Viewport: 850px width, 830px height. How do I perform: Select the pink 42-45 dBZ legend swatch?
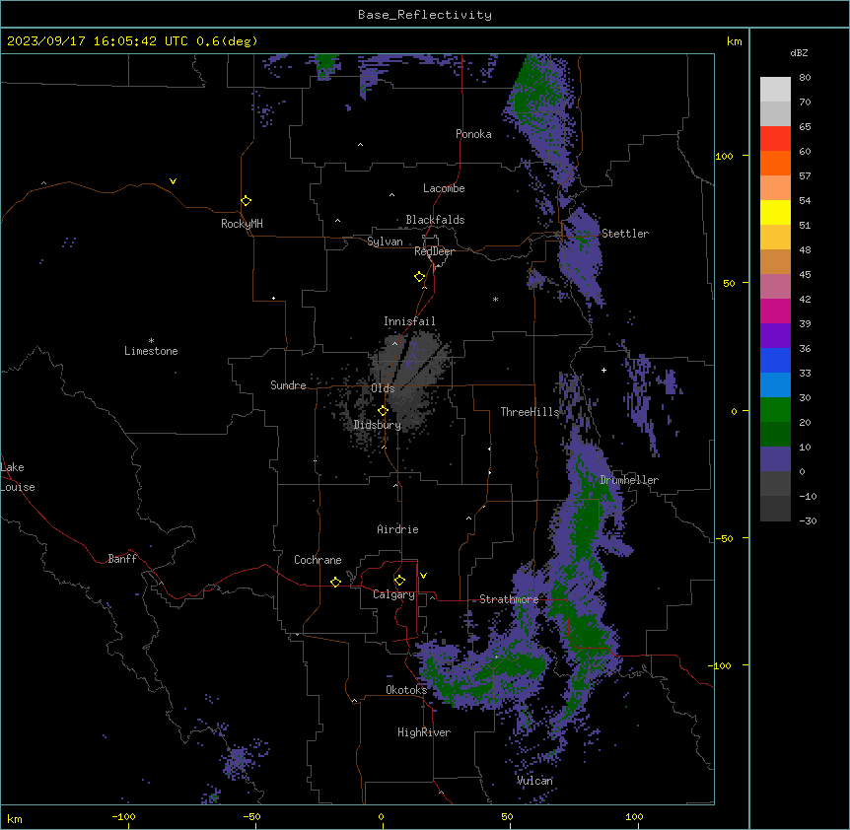775,286
